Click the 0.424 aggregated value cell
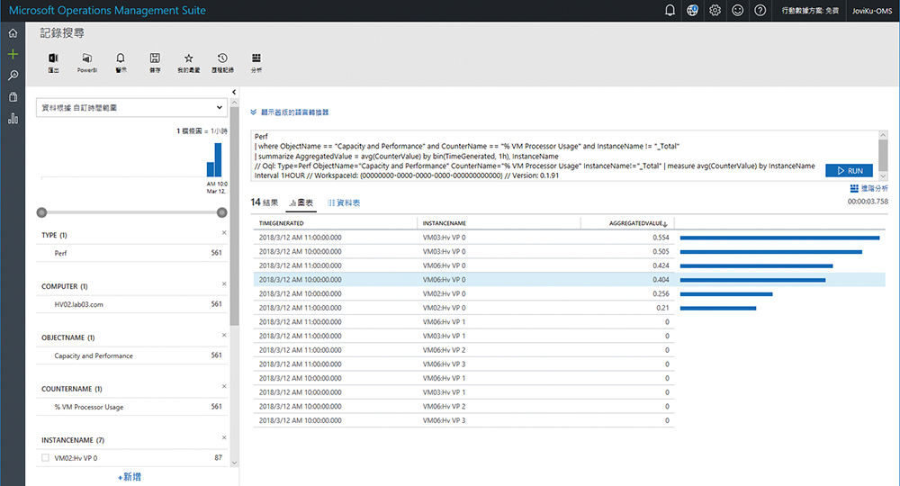The height and width of the screenshot is (486, 900). click(x=661, y=265)
